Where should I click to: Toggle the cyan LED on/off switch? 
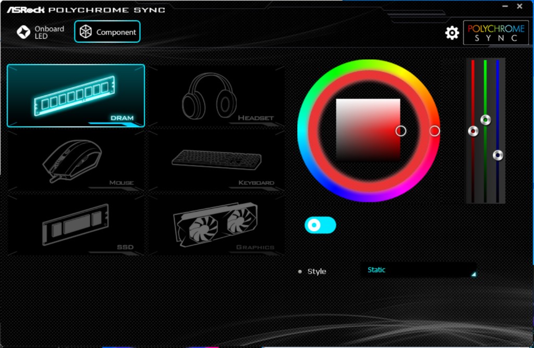(320, 225)
